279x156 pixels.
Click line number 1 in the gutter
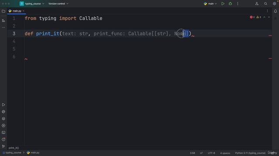coord(14,18)
